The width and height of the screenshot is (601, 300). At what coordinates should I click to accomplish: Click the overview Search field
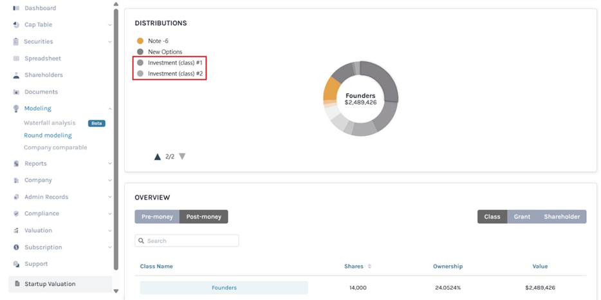tap(187, 241)
